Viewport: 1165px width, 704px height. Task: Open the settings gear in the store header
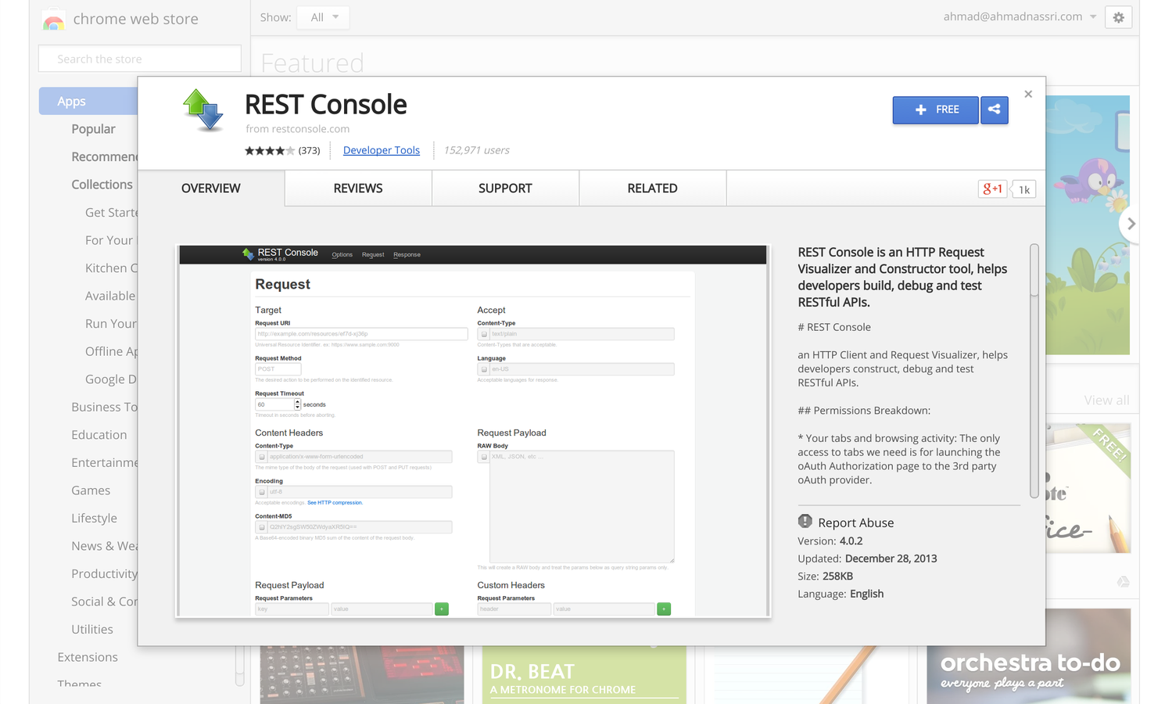point(1119,17)
